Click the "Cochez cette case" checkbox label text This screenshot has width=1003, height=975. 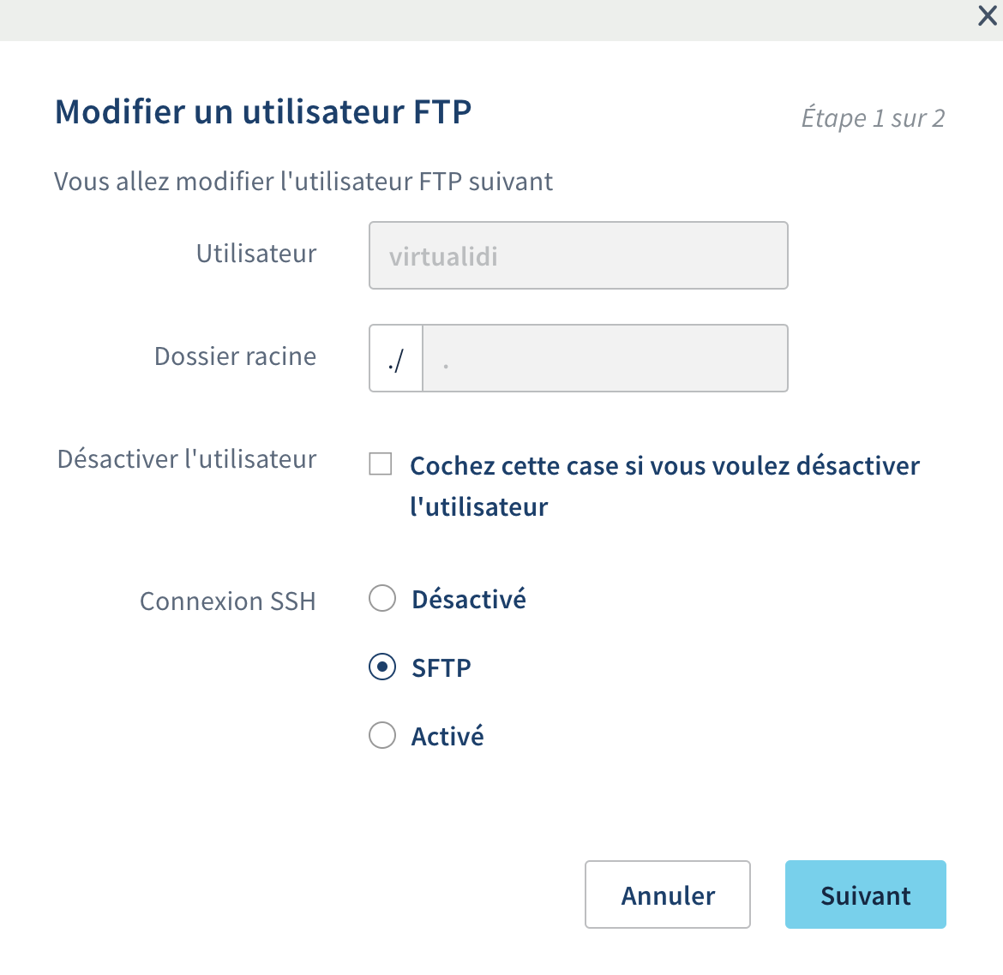pos(664,467)
